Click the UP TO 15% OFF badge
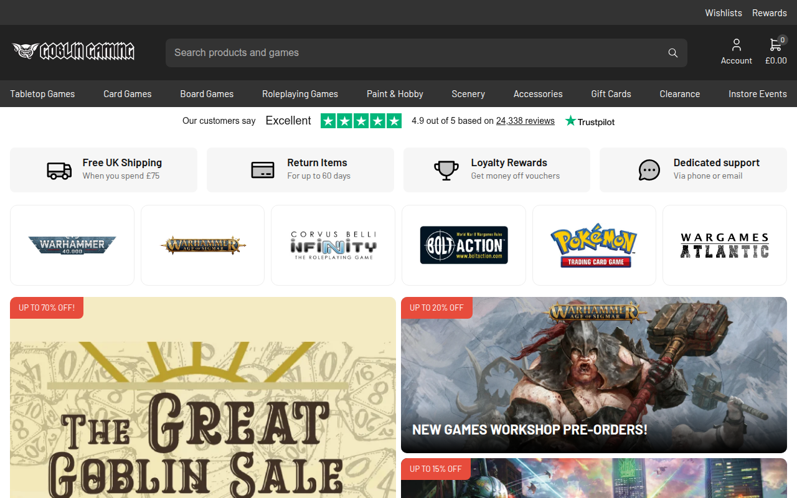Image resolution: width=797 pixels, height=498 pixels. 436,469
